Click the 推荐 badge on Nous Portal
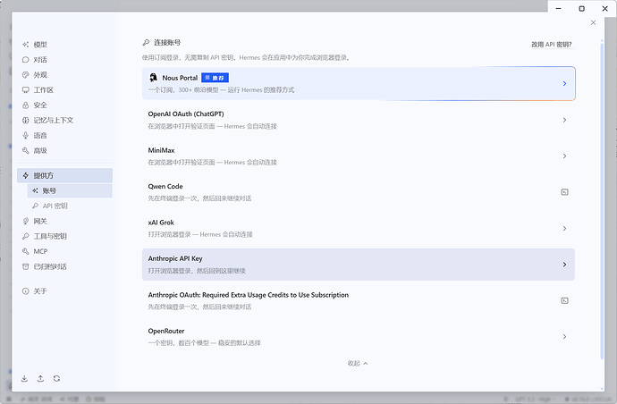 coord(215,78)
